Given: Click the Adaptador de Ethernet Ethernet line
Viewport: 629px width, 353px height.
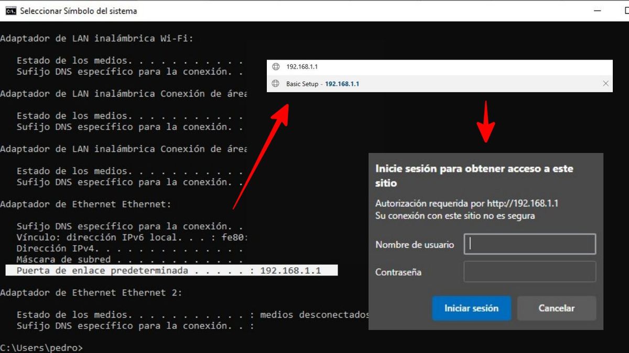Looking at the screenshot, I should click(x=86, y=204).
